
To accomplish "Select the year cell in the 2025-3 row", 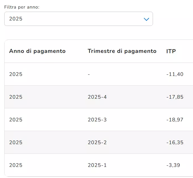I will (x=16, y=120).
